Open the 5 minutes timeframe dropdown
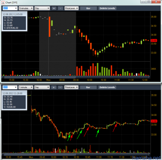 [26, 8]
